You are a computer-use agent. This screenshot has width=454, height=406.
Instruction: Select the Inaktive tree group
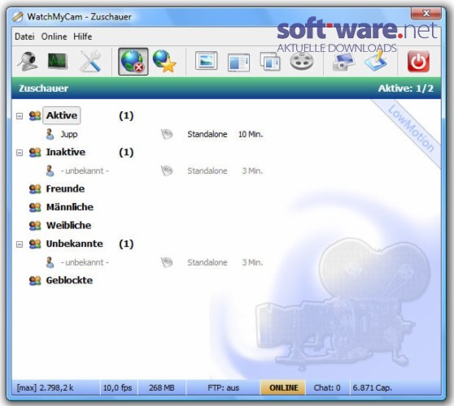click(x=66, y=153)
